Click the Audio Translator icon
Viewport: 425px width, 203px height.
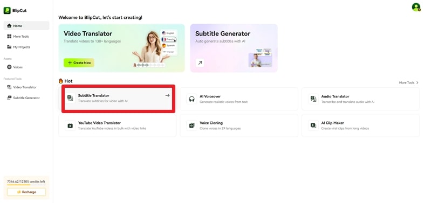pyautogui.click(x=313, y=99)
